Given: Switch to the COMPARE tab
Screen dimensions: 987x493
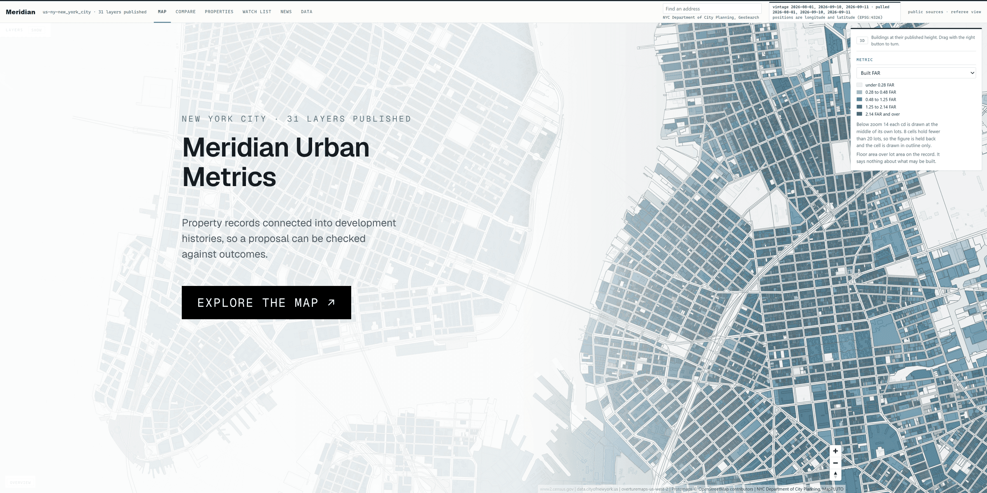Looking at the screenshot, I should tap(185, 12).
